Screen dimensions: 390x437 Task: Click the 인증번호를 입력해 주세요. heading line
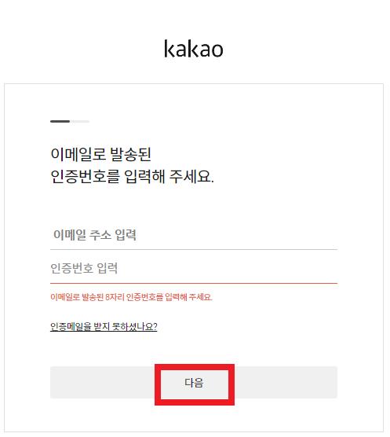(132, 176)
